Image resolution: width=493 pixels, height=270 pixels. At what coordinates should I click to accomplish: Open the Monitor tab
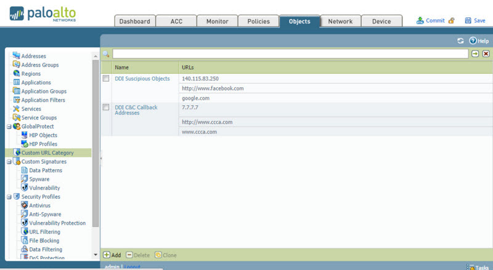point(217,22)
